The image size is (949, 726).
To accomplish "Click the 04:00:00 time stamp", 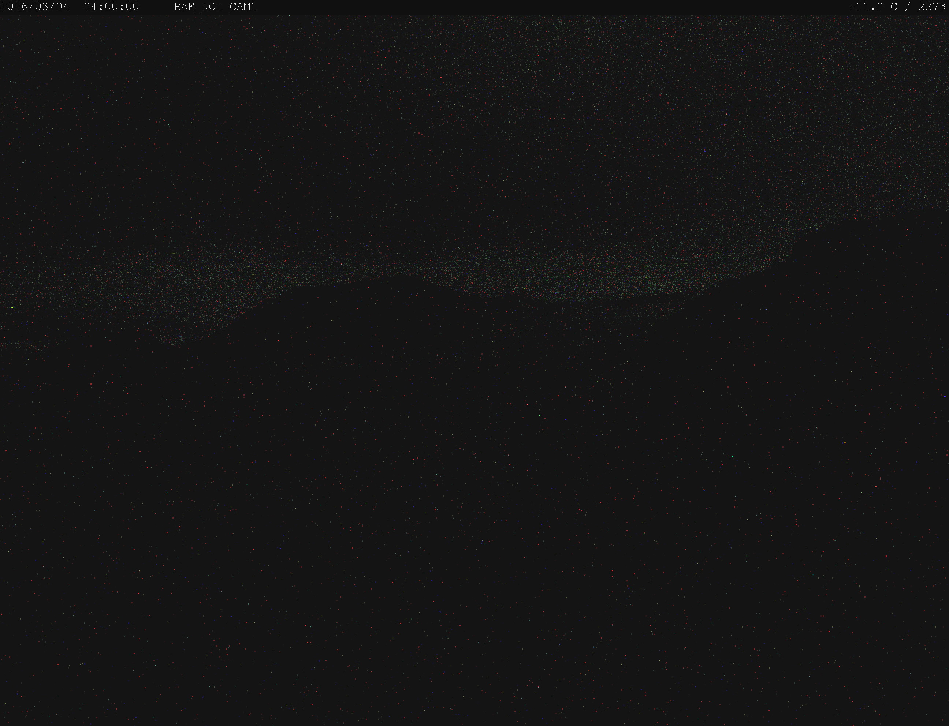I will tap(112, 7).
